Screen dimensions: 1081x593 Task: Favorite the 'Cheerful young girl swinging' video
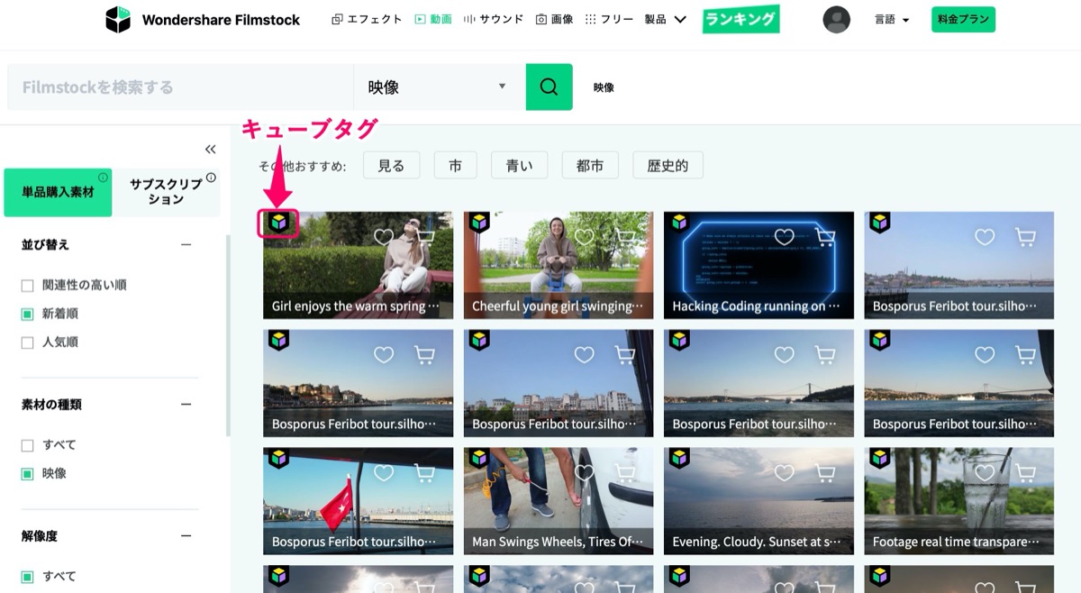(585, 237)
